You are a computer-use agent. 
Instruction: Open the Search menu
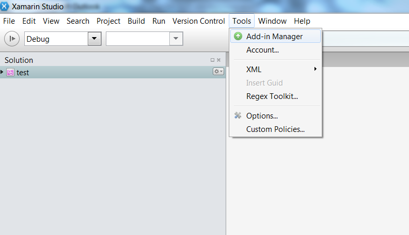tap(78, 21)
